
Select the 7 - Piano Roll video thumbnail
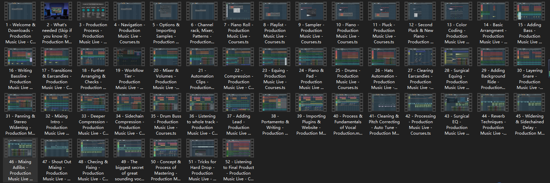238,11
